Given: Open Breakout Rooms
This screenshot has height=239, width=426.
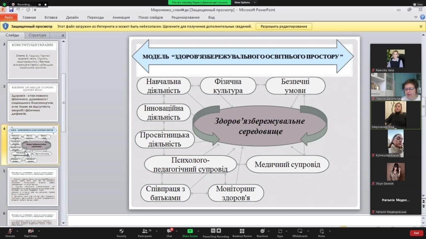Looking at the screenshot, I should point(242,231).
